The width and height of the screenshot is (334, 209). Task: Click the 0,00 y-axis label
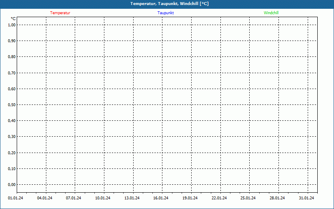(12, 184)
